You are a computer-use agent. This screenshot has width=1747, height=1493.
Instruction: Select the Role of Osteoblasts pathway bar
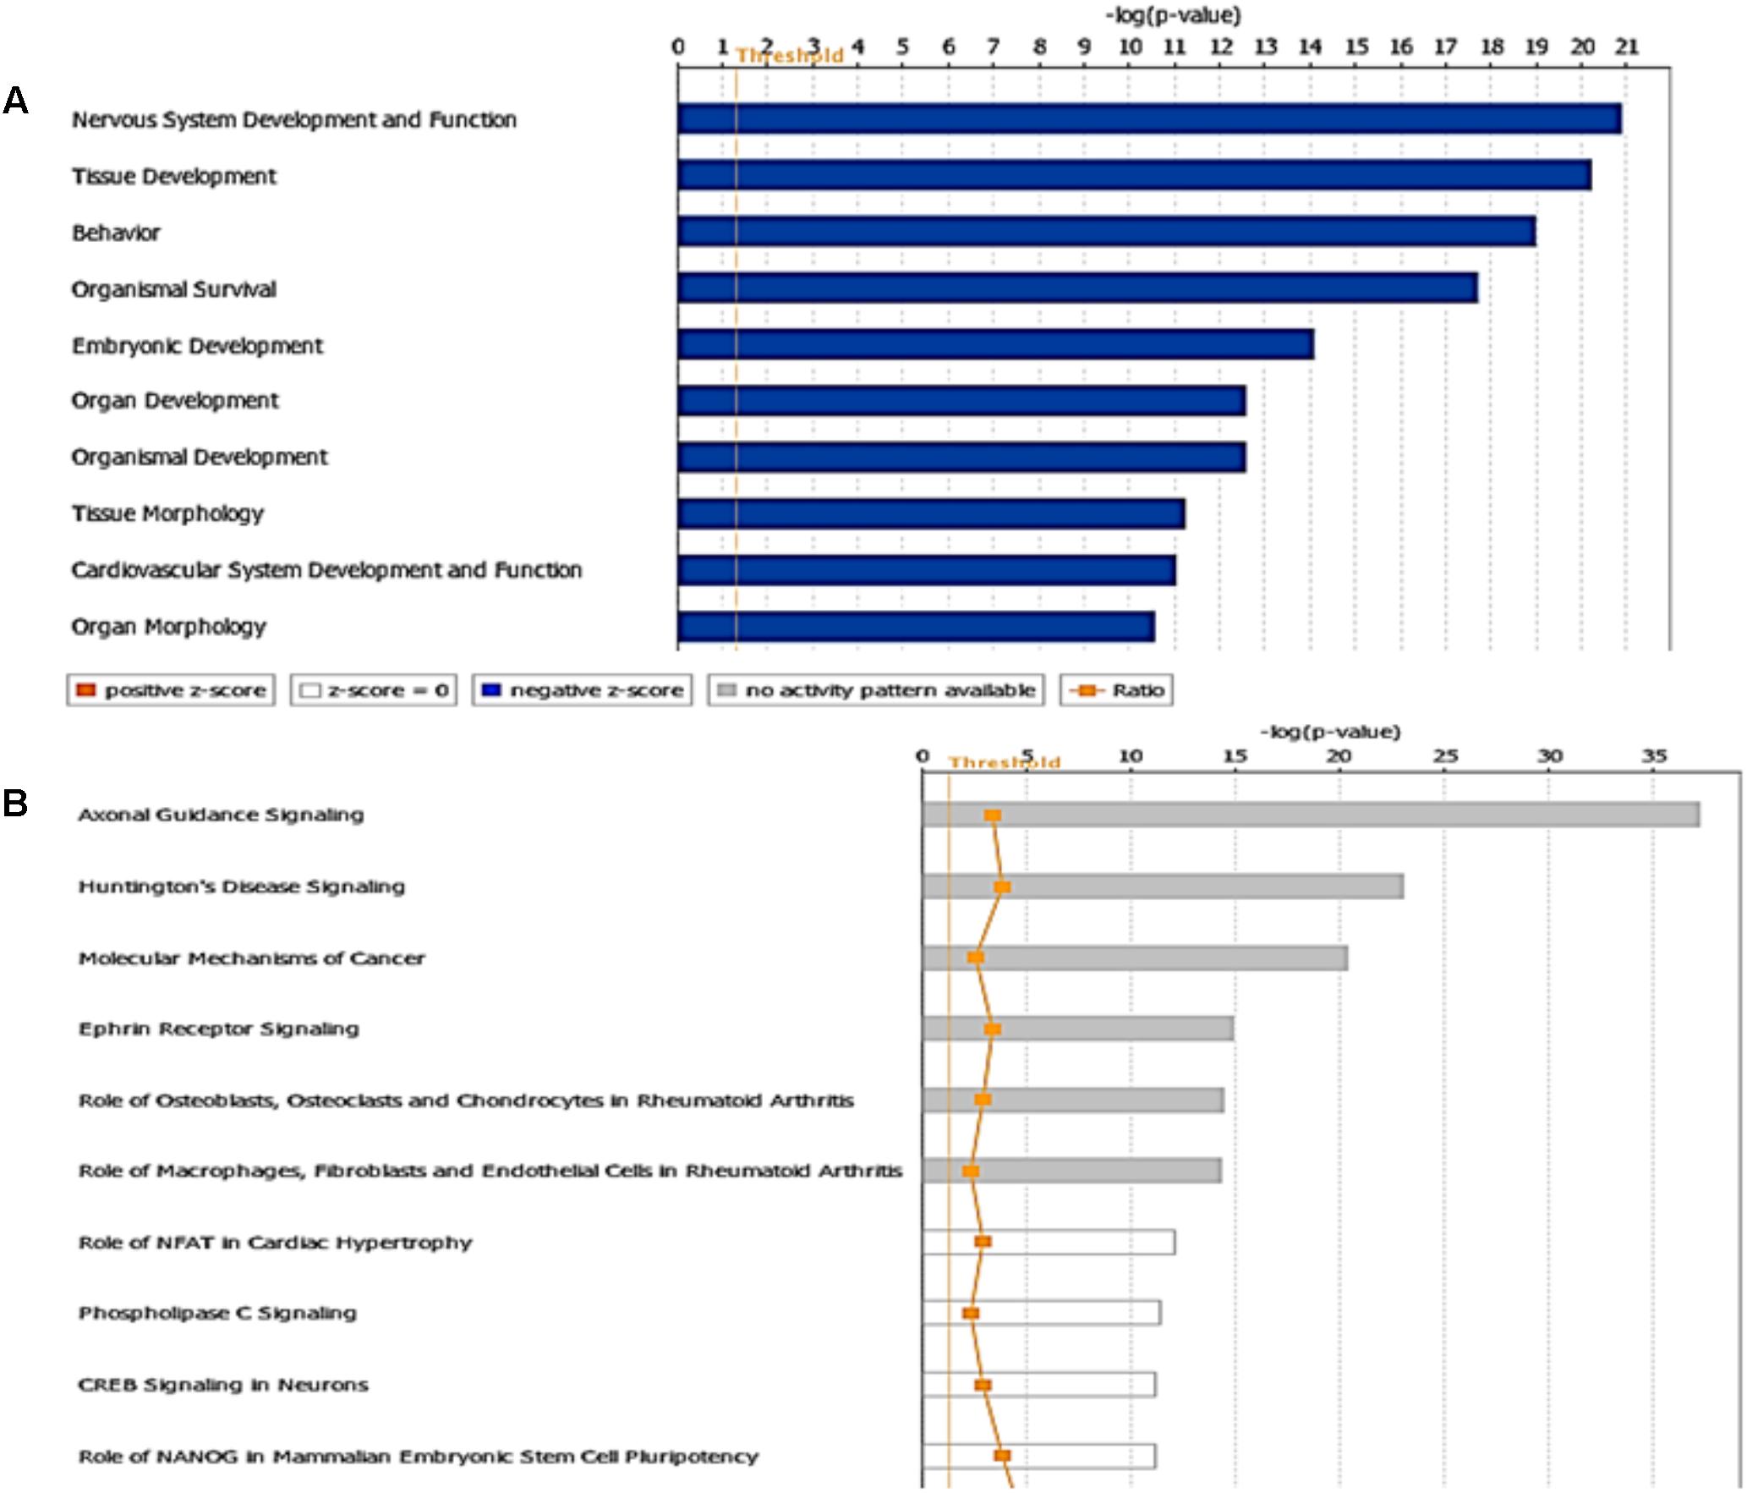pos(1074,1100)
